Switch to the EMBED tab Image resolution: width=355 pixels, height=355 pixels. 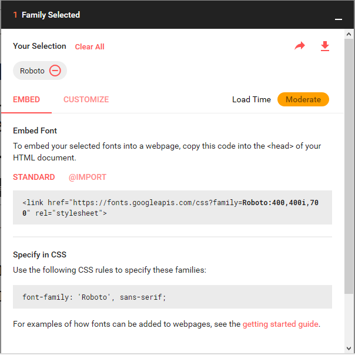26,99
